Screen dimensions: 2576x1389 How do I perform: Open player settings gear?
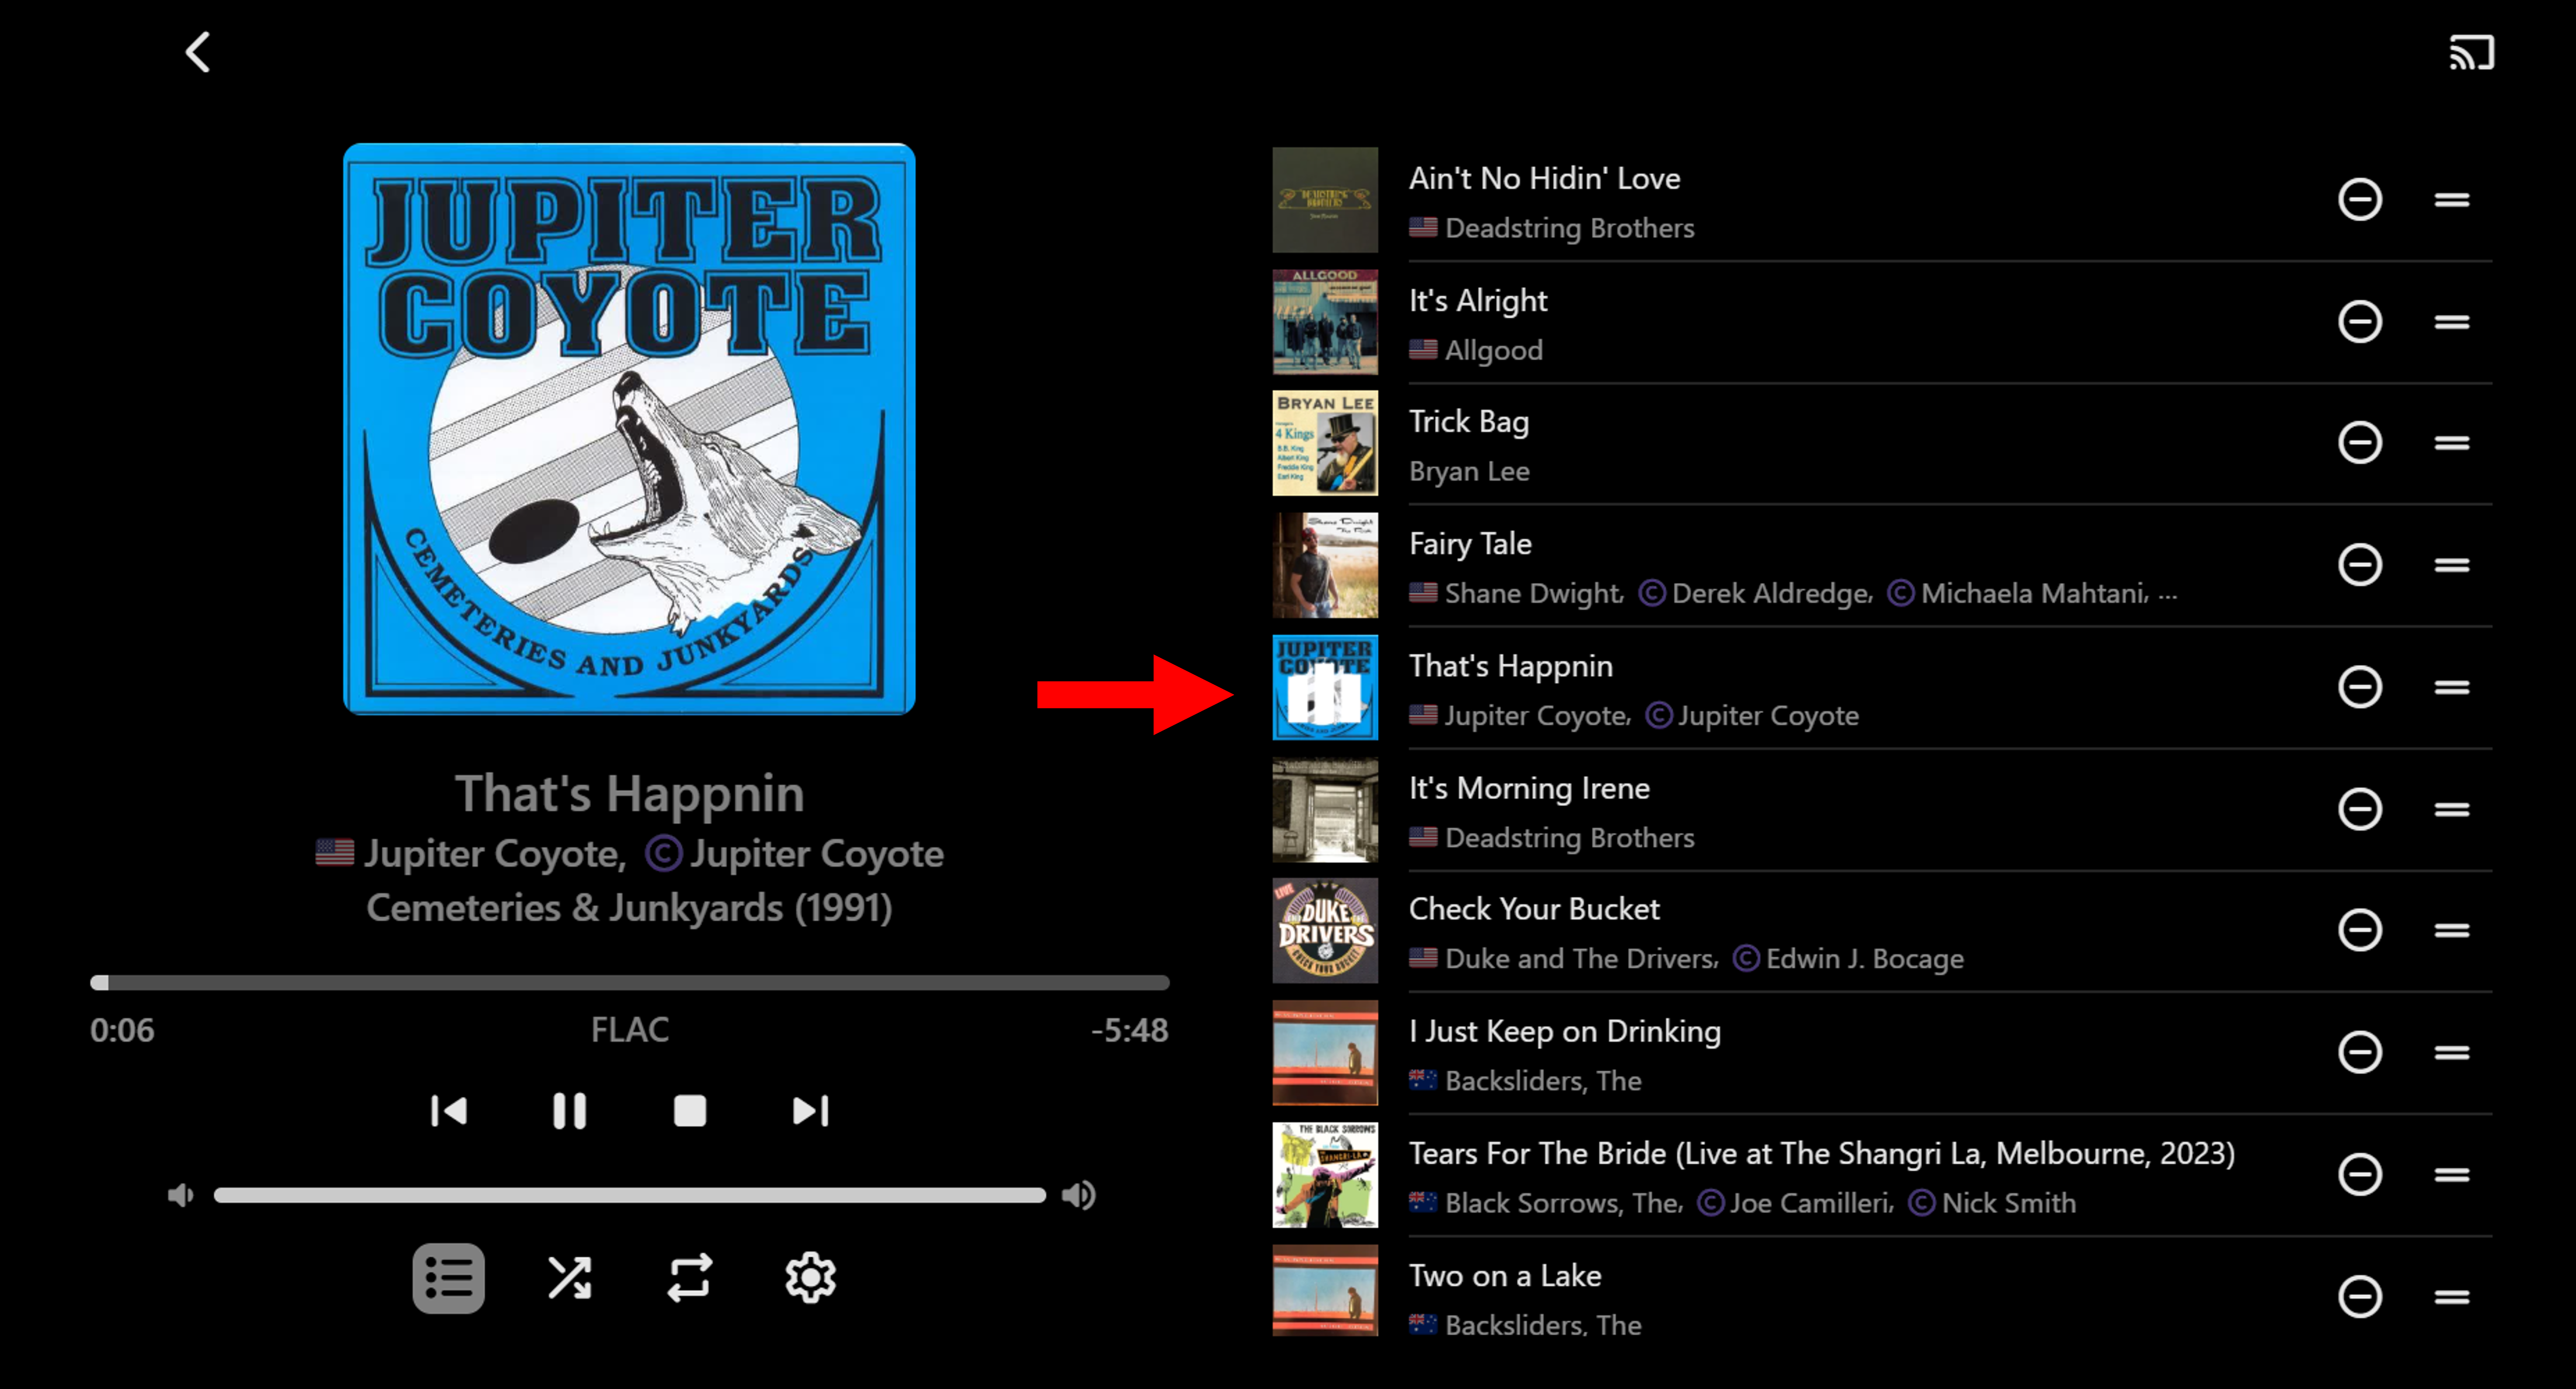tap(810, 1278)
